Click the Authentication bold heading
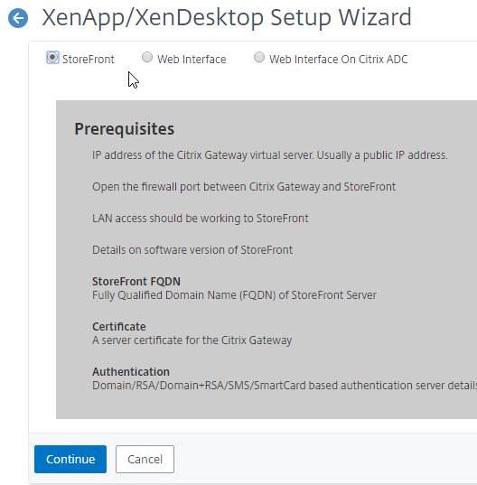The width and height of the screenshot is (477, 485). (x=131, y=372)
